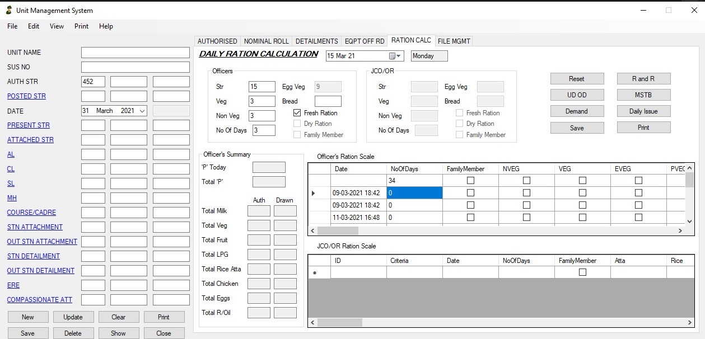Click the JCO/OR Ration Scale horizontal scrollbar thumb
705x339 pixels.
(x=339, y=322)
